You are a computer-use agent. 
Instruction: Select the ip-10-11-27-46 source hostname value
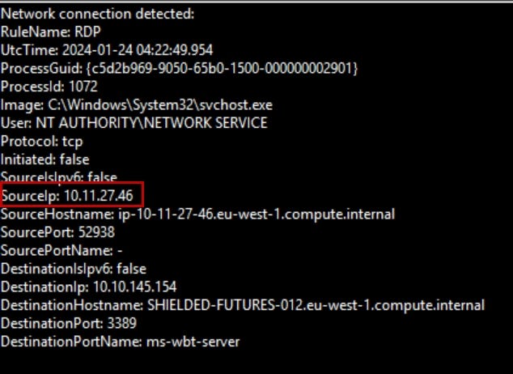[x=252, y=214]
